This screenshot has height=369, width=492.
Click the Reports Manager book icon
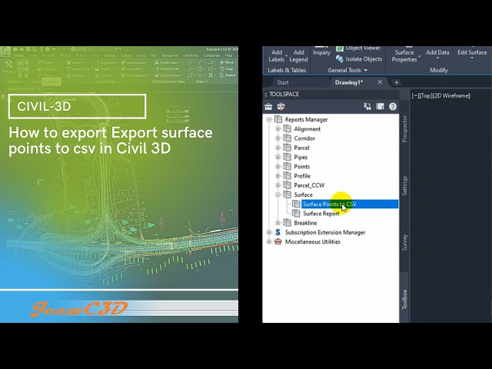(278, 119)
